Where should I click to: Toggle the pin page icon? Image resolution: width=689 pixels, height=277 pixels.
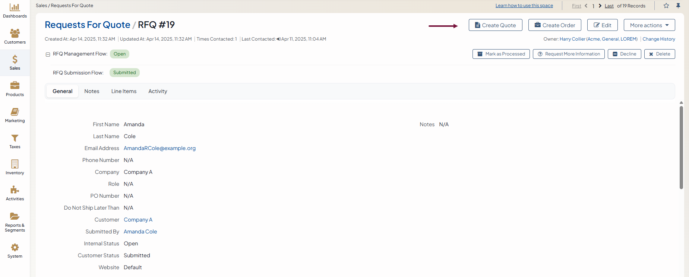pyautogui.click(x=678, y=6)
